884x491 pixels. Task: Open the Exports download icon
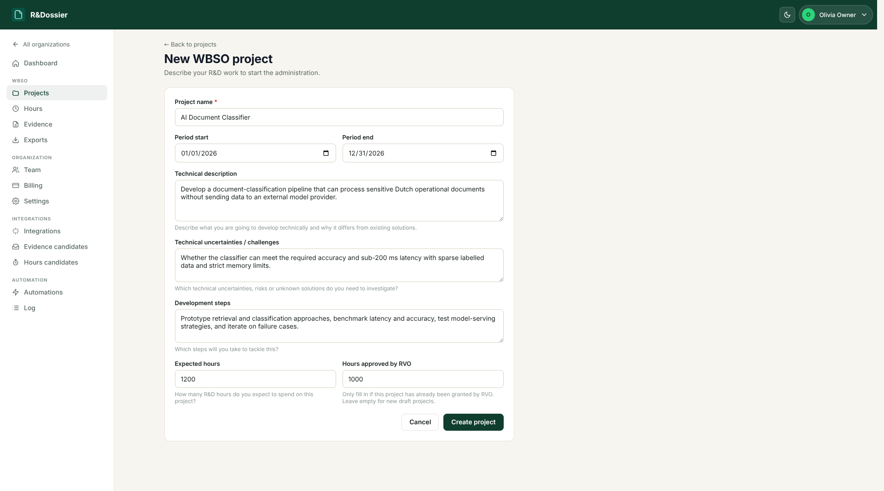pos(16,140)
